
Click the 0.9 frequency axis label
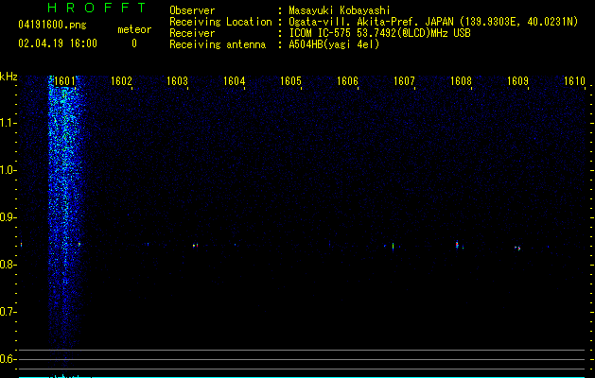pos(8,217)
